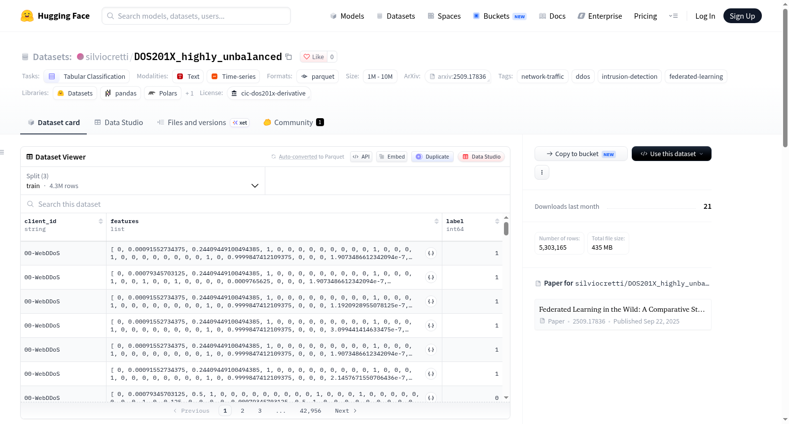Go to the Next page of rows
This screenshot has width=789, height=424.
(x=346, y=411)
